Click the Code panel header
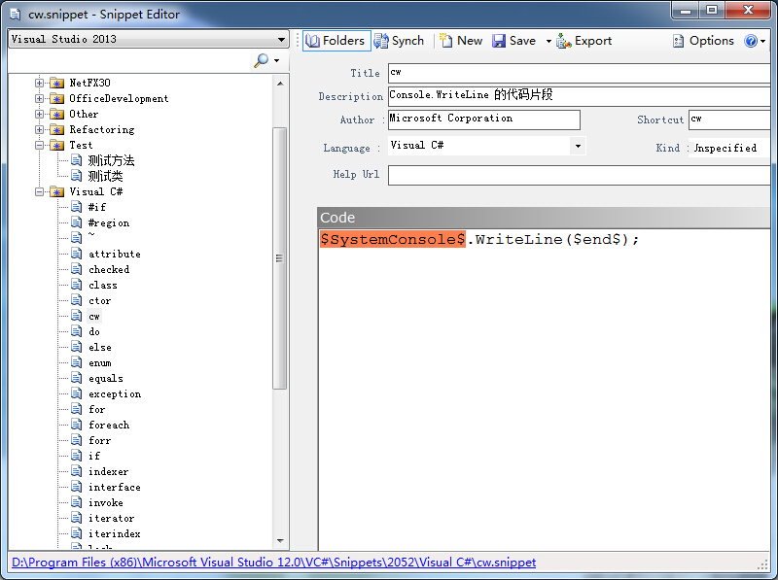This screenshot has height=580, width=778. click(544, 218)
